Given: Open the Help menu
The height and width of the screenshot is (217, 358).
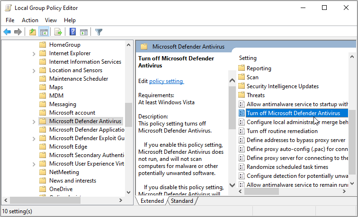Looking at the screenshot, I should [70, 20].
